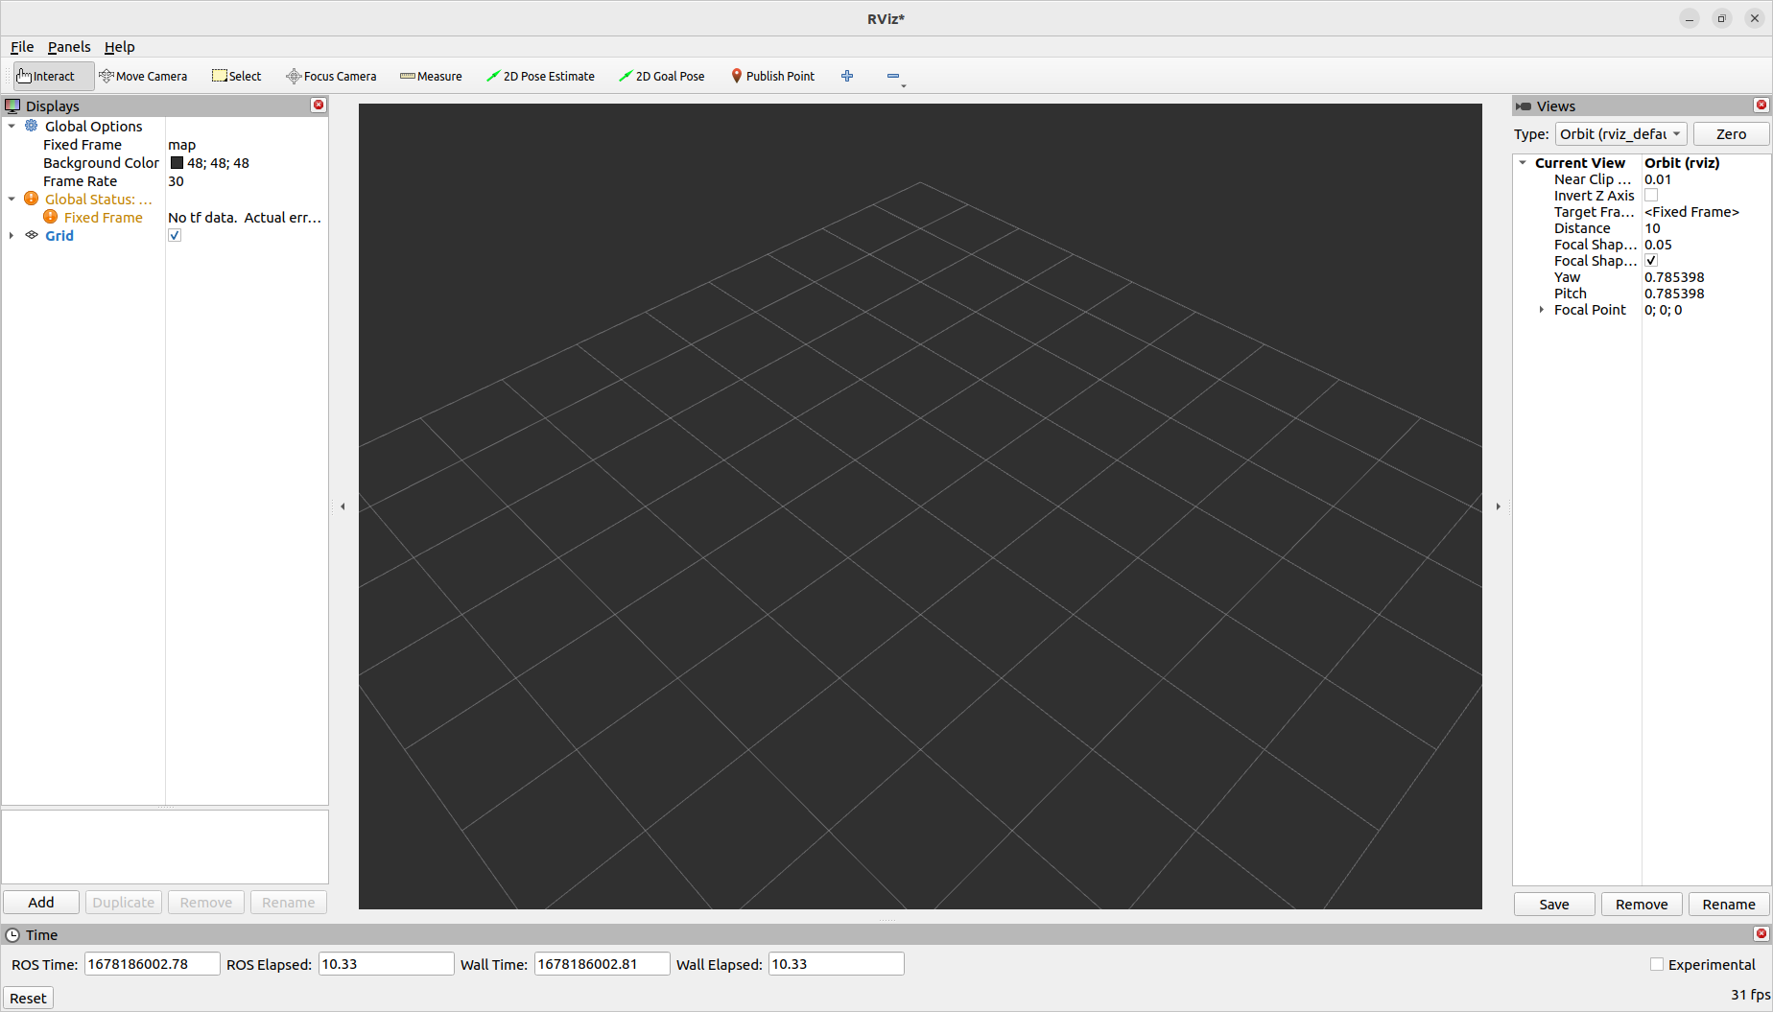Expand the Focal Point property

pos(1542,310)
